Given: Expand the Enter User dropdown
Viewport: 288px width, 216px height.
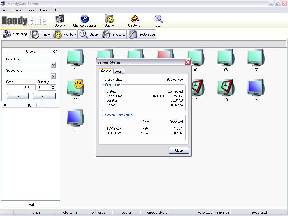Looking at the screenshot, I should click(x=53, y=65).
